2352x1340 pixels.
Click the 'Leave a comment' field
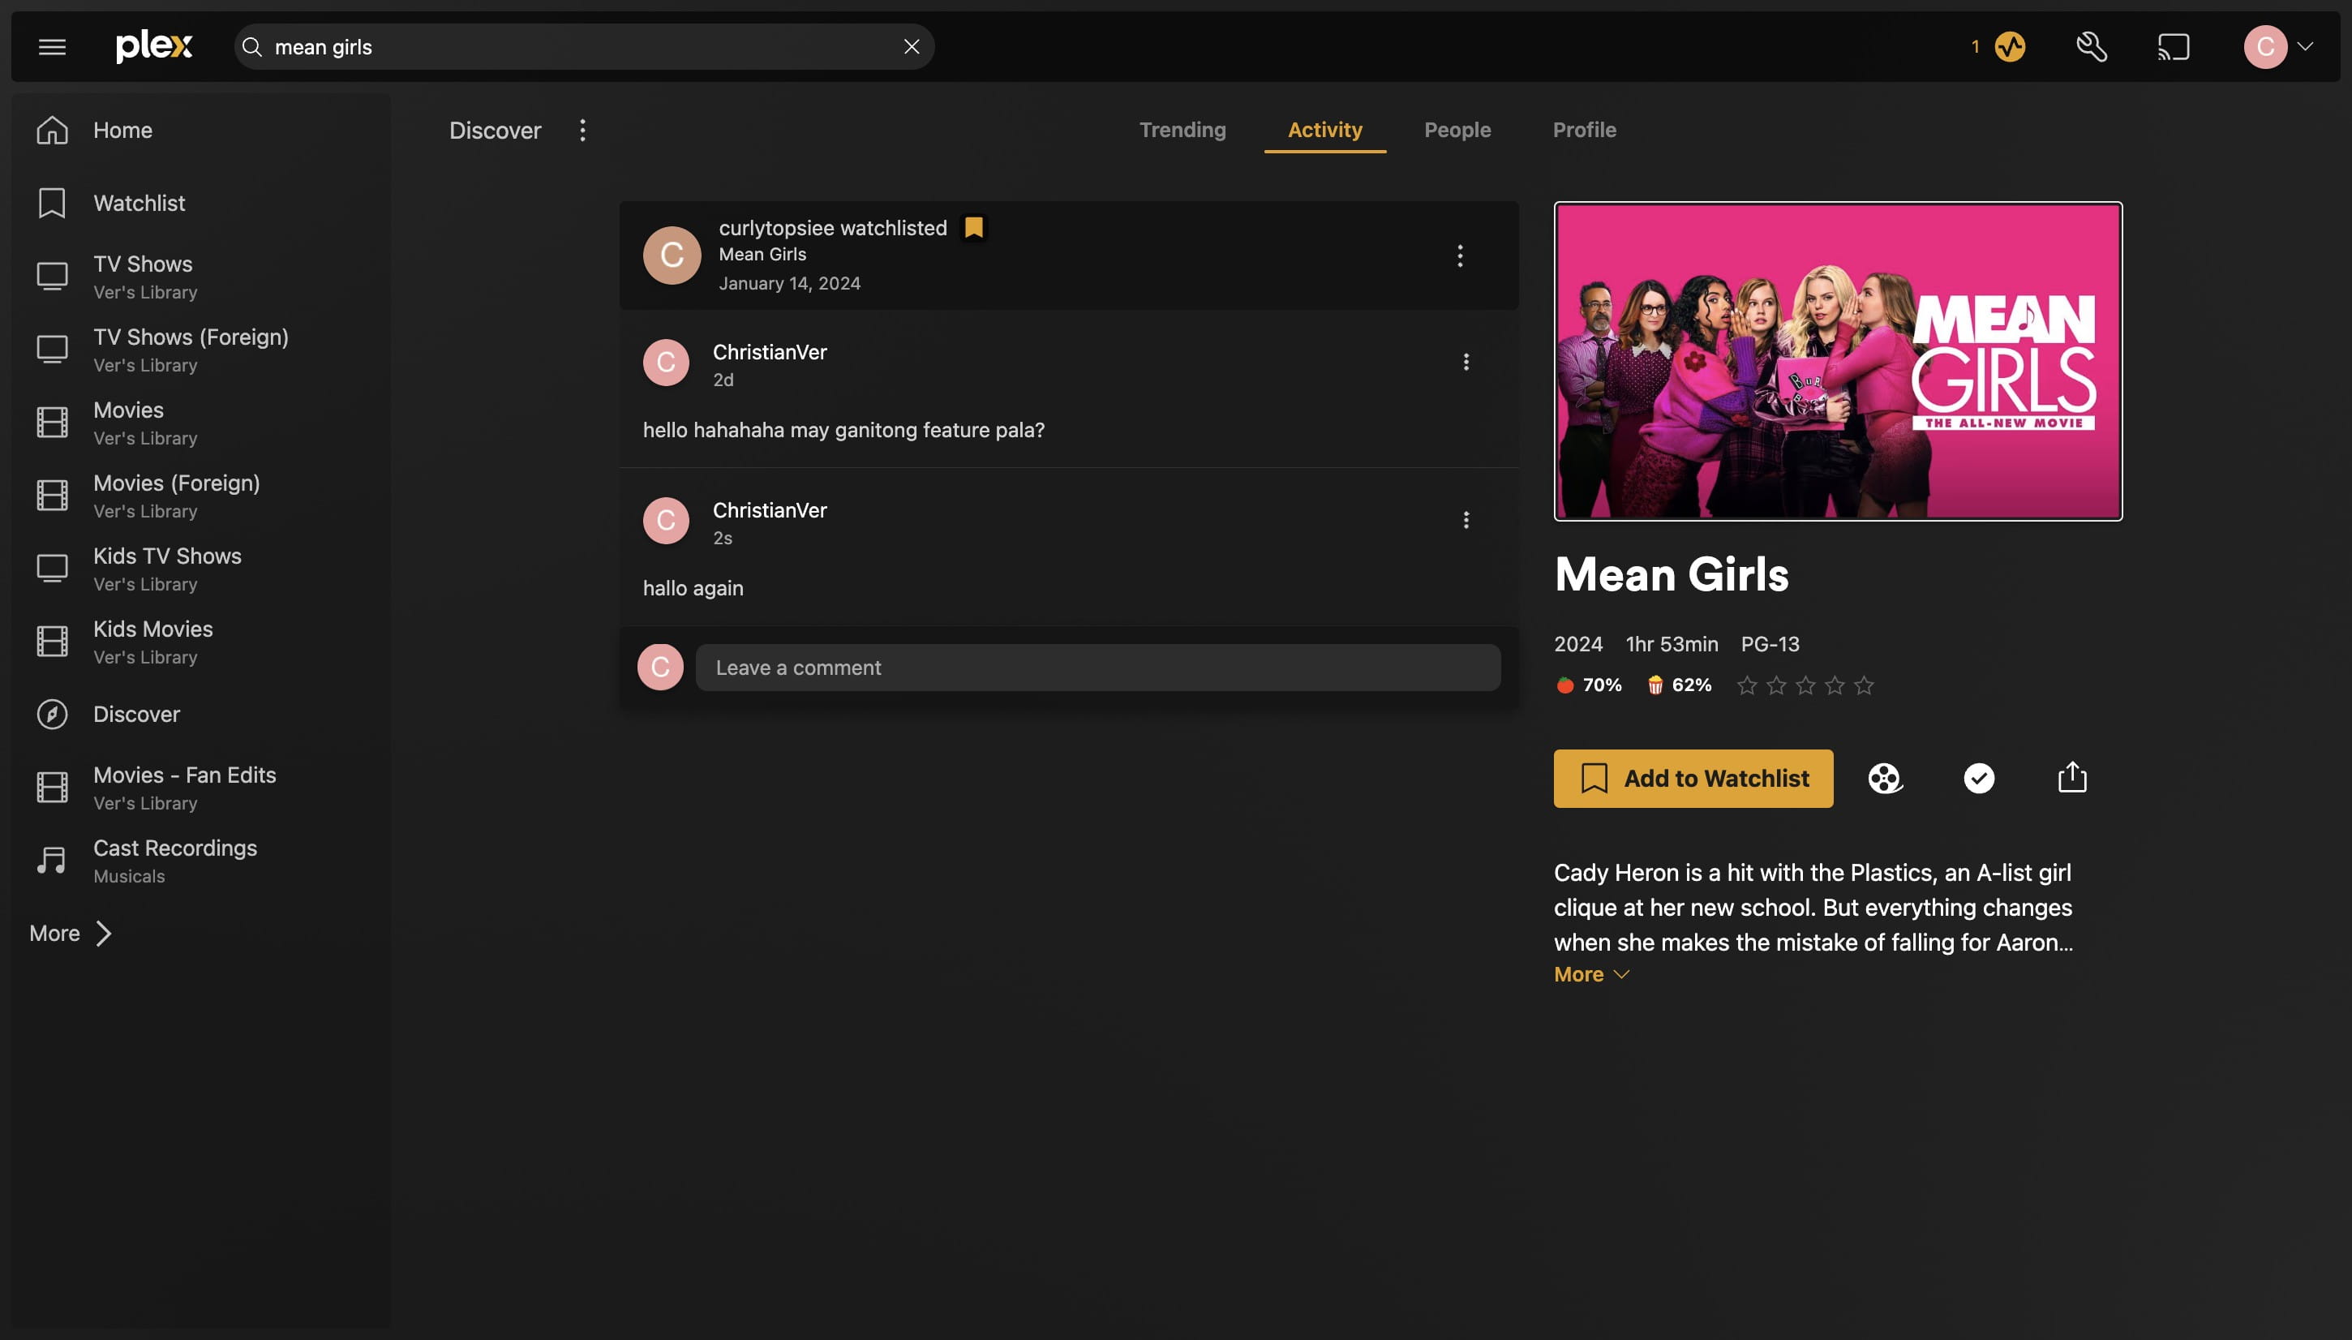(1098, 668)
